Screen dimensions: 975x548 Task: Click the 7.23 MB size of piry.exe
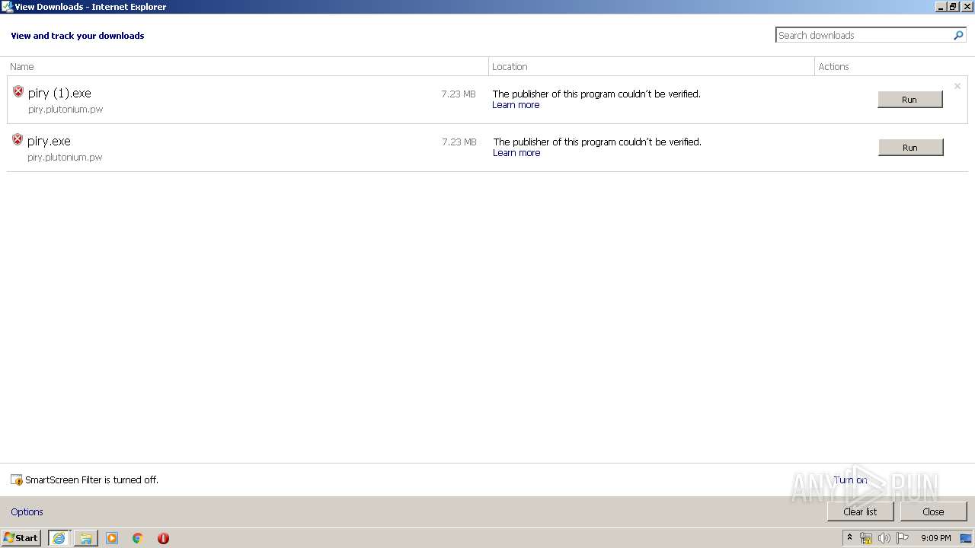click(459, 142)
